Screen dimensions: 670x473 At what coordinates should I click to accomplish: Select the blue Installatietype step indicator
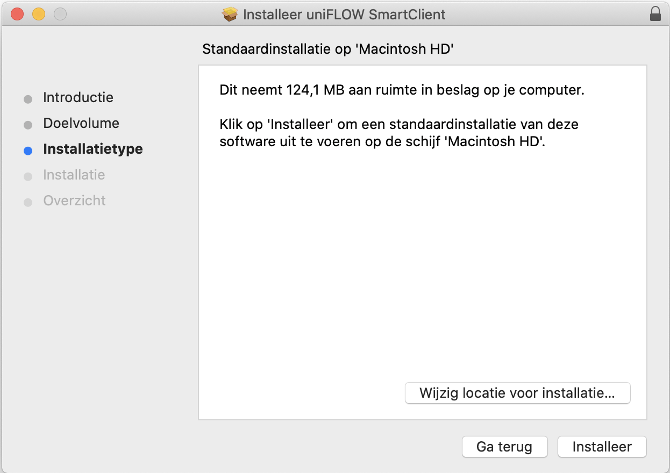pyautogui.click(x=27, y=150)
